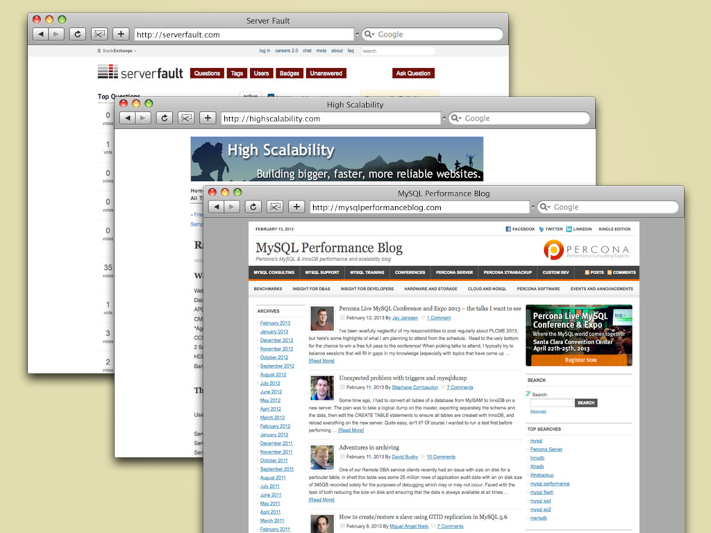Add bookmark plus button in High Scalability window
The image size is (711, 533).
click(x=208, y=118)
